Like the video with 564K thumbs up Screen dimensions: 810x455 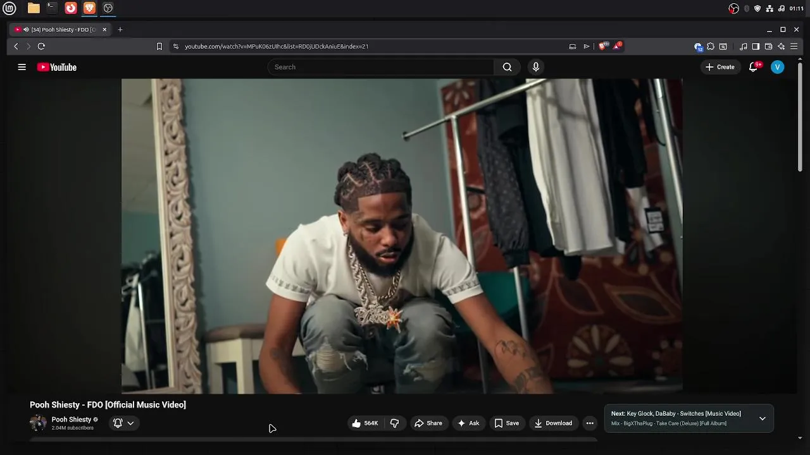pyautogui.click(x=364, y=423)
